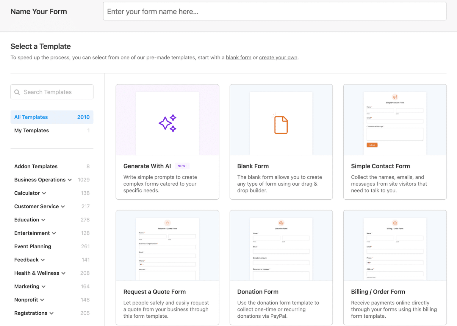Open the blank form link
This screenshot has height=326, width=457.
[238, 58]
